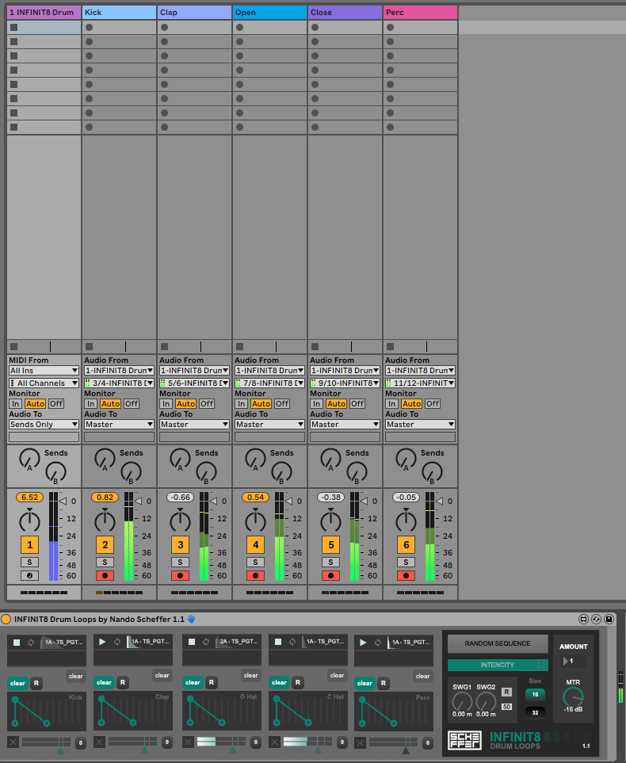The image size is (626, 763).
Task: Adjust the INTENCITY slider
Action: (498, 665)
